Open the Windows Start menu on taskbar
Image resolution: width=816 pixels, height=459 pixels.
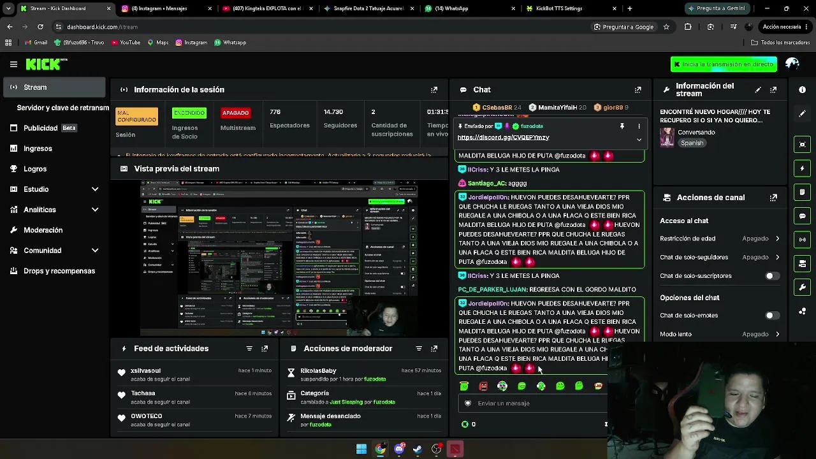[361, 449]
